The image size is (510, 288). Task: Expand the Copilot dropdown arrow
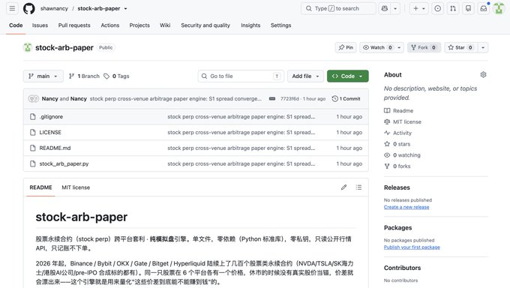(395, 8)
